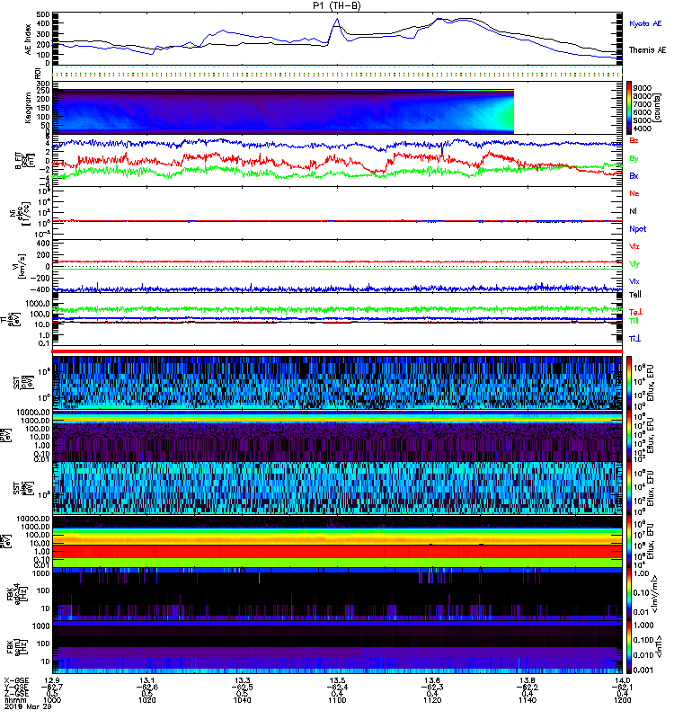674x719 pixels.
Task: Select the blue "Bx" legend label
Action: point(634,175)
